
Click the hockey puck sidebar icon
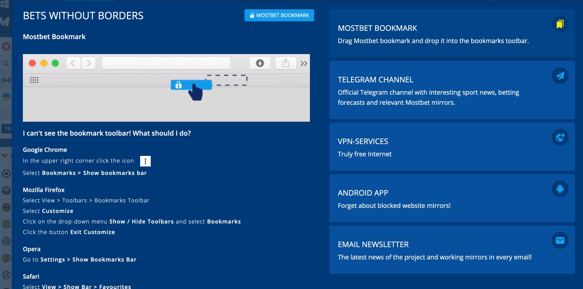pyautogui.click(x=6, y=191)
